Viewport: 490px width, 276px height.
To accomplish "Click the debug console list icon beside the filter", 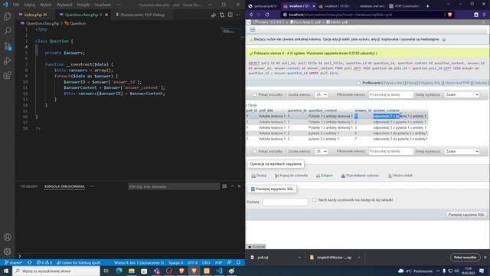I will [x=224, y=186].
